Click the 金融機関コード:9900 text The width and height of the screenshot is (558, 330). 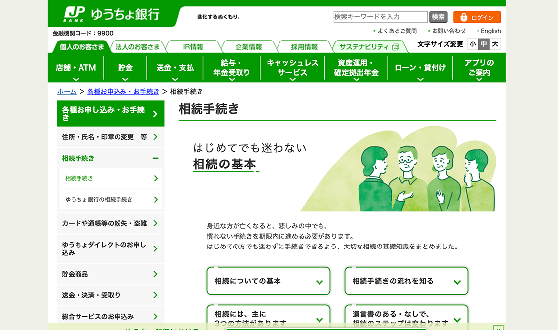(83, 33)
